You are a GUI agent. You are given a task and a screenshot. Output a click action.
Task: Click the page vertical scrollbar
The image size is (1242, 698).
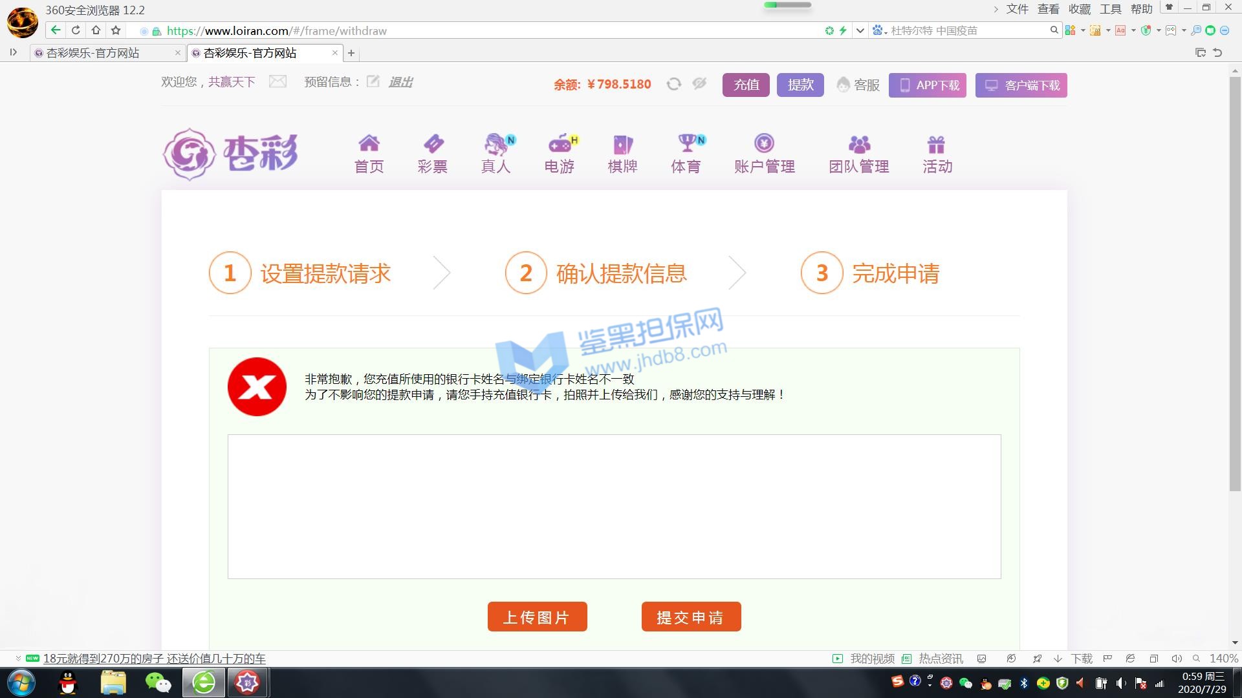click(x=1235, y=284)
